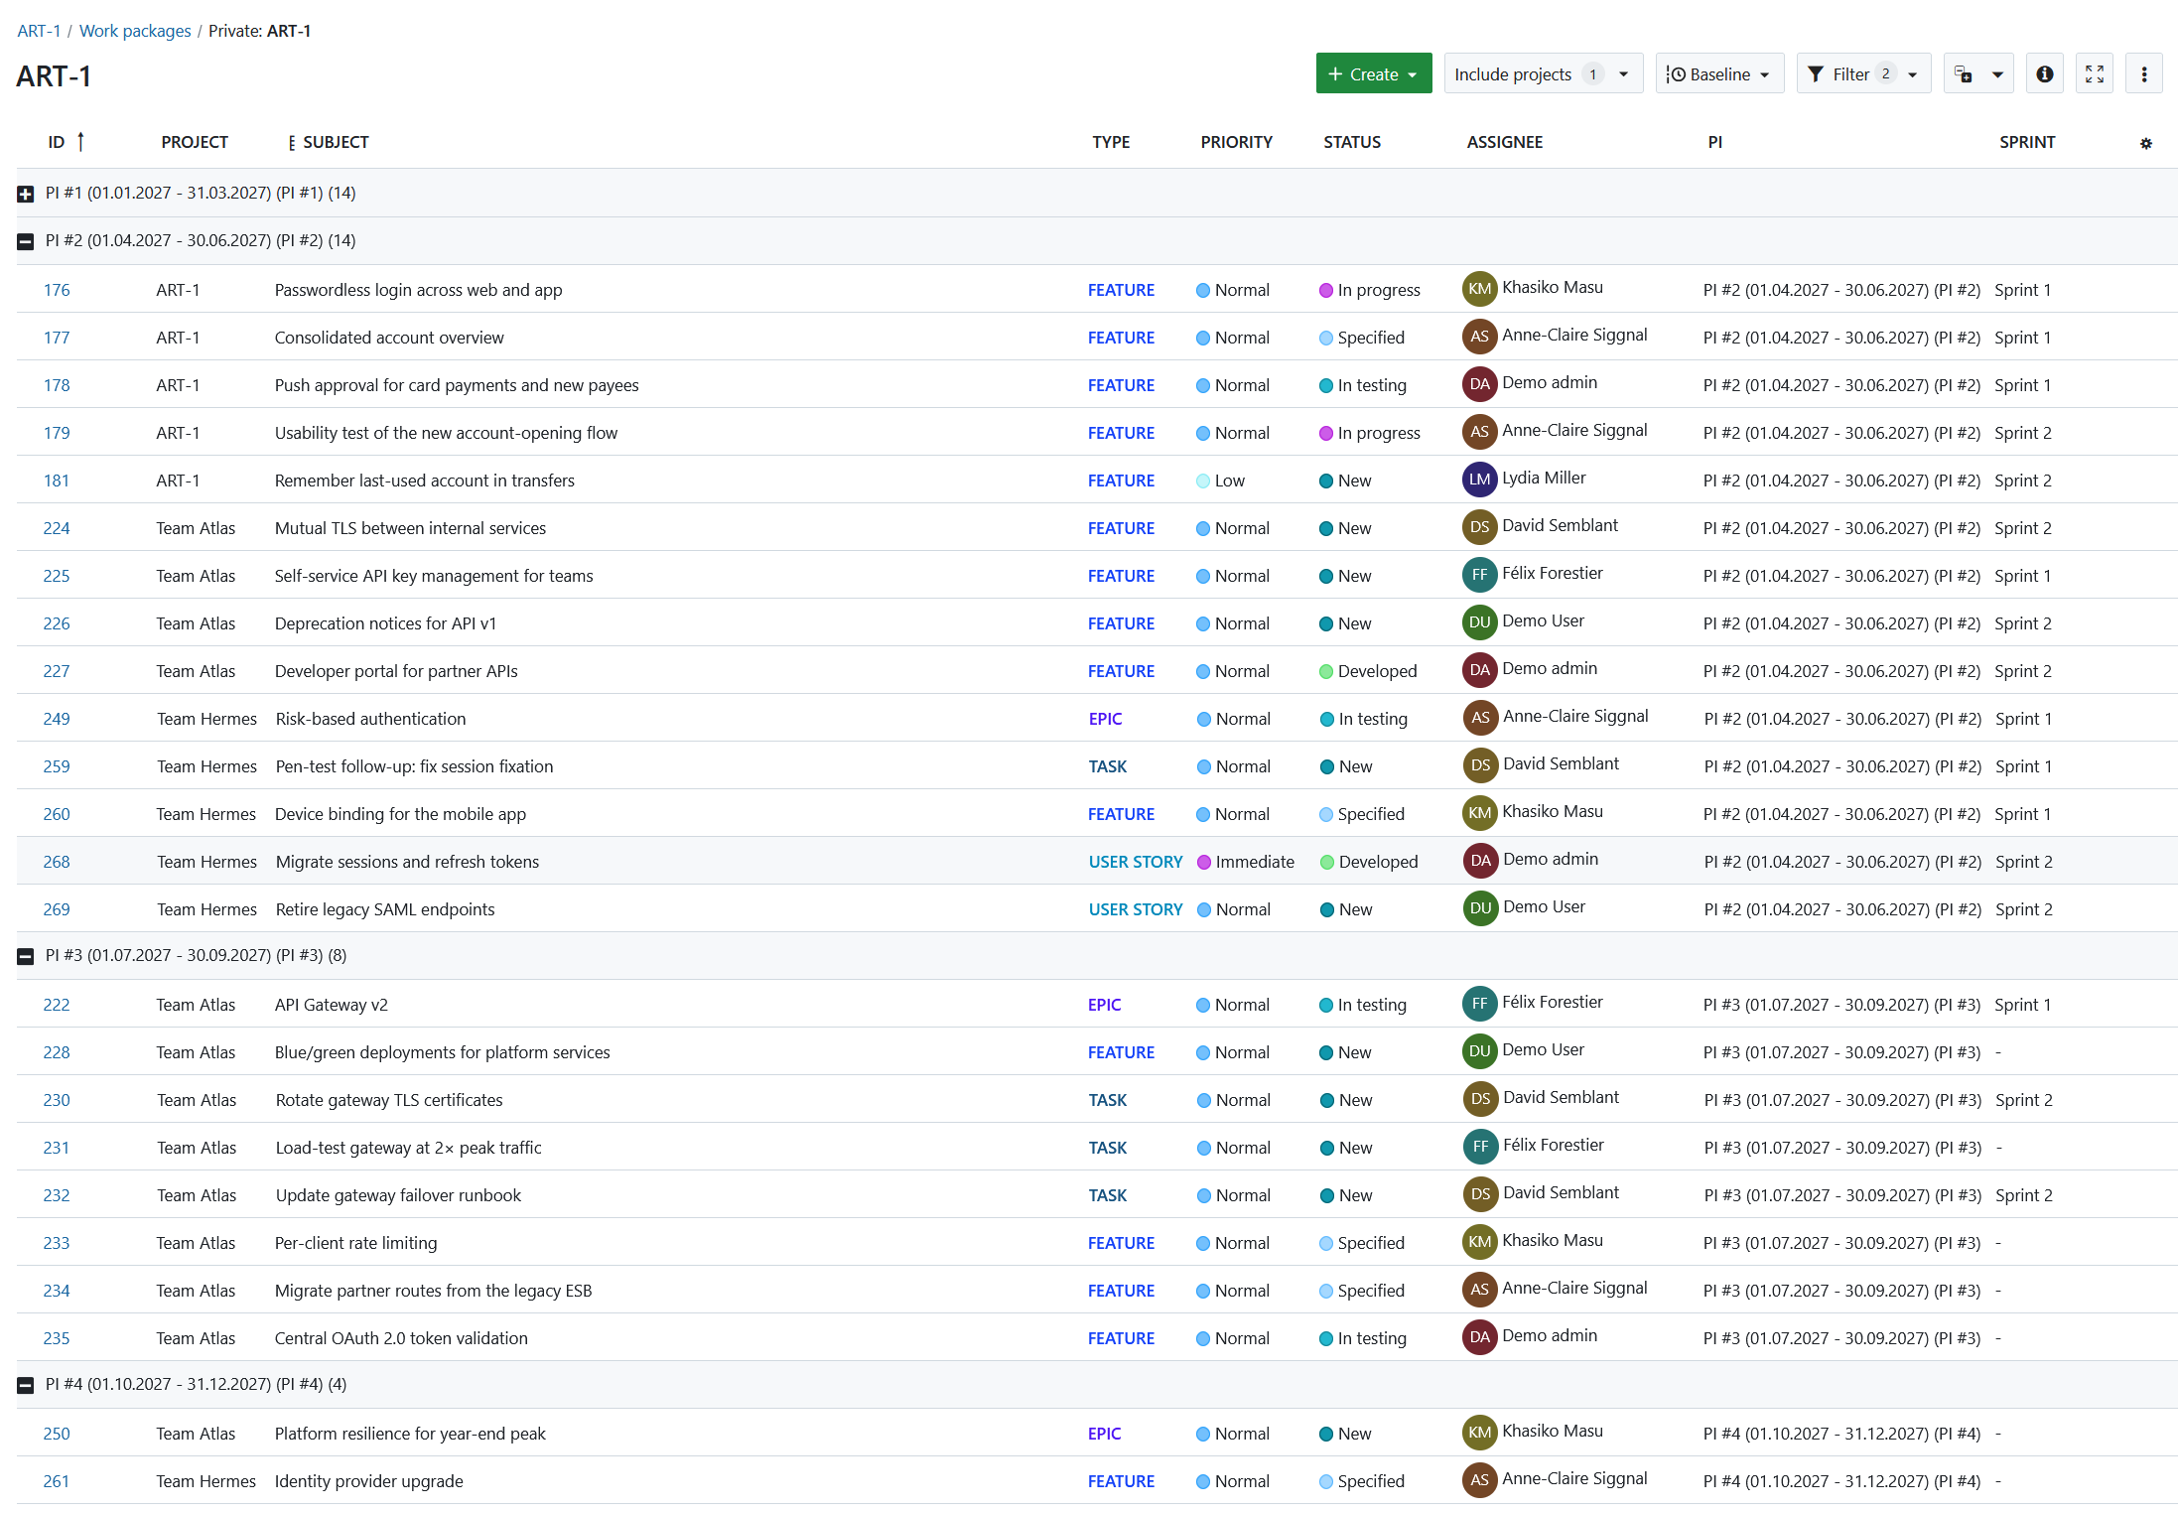This screenshot has width=2178, height=1513.
Task: Click subject 'Mutual TLS between internal services'
Action: click(x=410, y=528)
